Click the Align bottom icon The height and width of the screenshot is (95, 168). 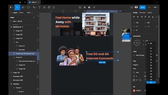(x=153, y=17)
